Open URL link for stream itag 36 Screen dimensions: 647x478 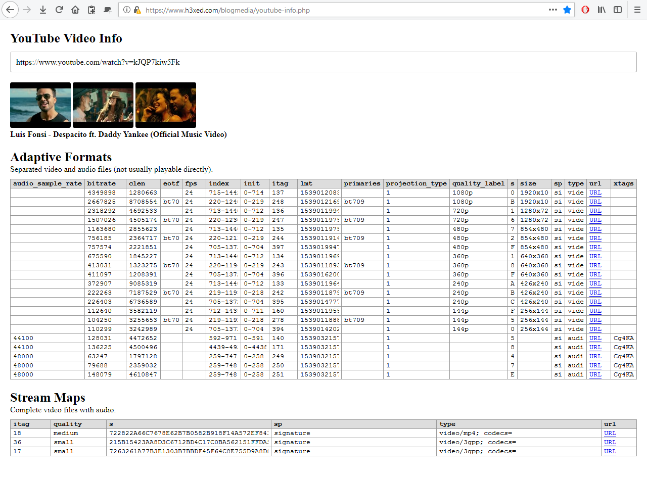pyautogui.click(x=610, y=442)
